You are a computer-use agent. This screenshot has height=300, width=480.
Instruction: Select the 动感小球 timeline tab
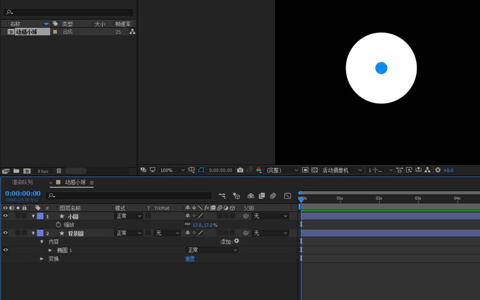point(75,183)
